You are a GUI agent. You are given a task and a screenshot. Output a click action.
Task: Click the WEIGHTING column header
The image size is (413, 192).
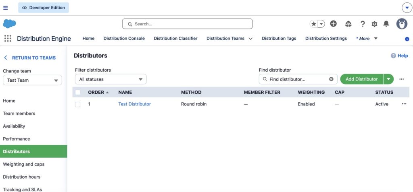[311, 92]
